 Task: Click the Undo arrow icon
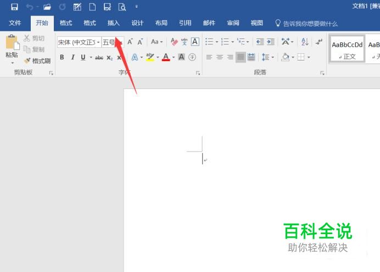point(30,7)
